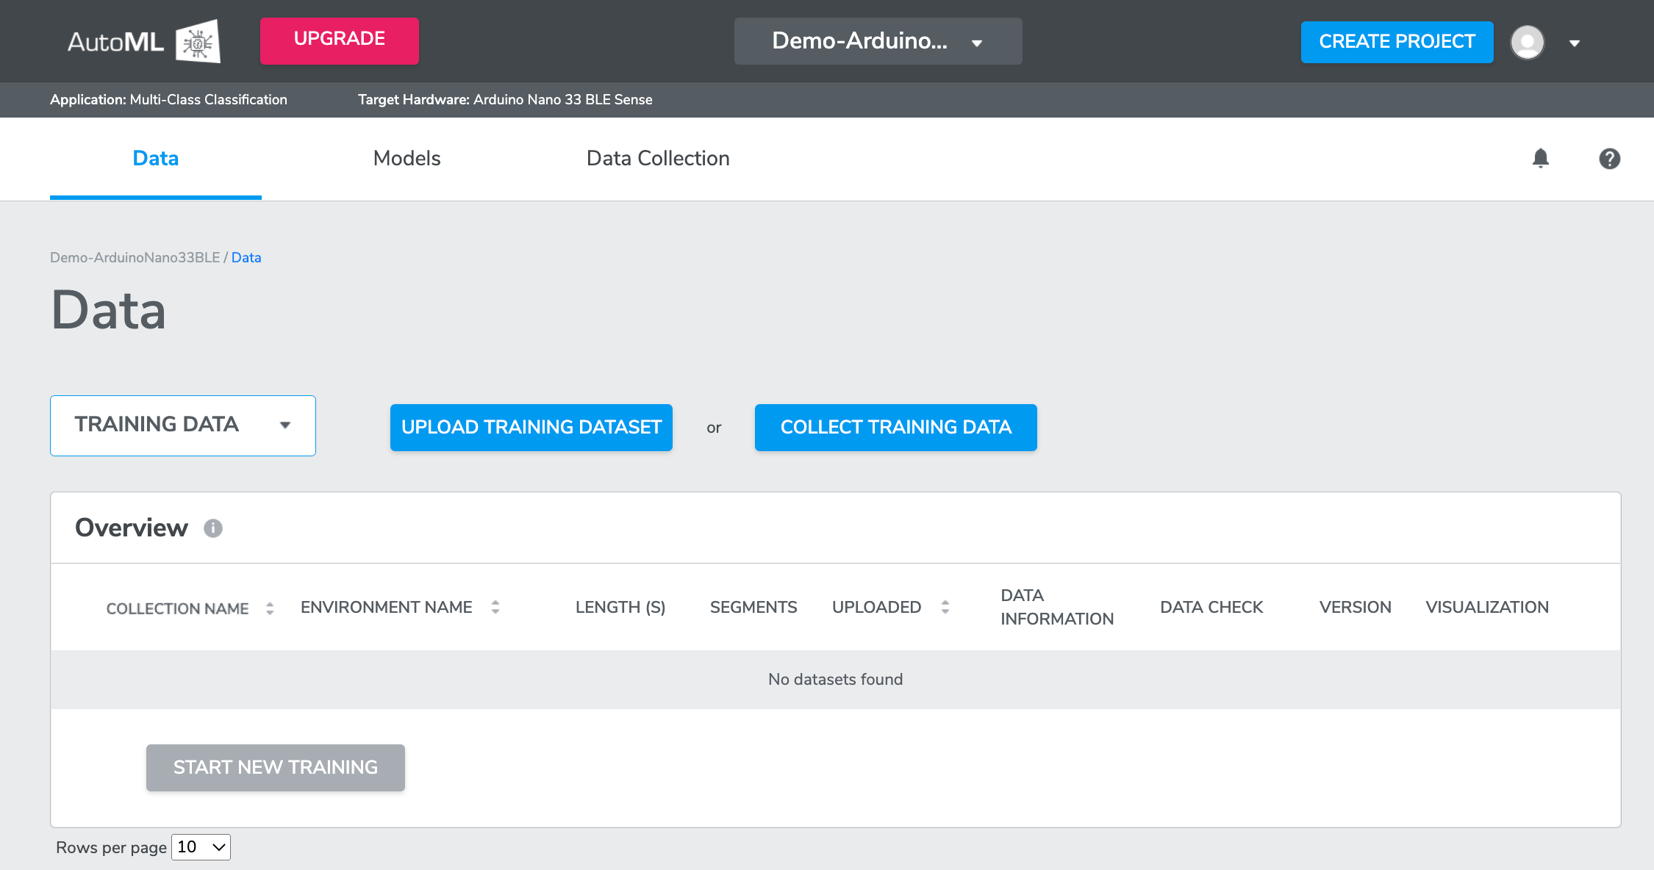Click the 'No datasets found' message
The width and height of the screenshot is (1654, 870).
pos(836,680)
